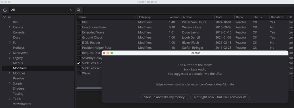Sort by the Date column header
Viewport: 294px width, 108px height.
(x=225, y=17)
